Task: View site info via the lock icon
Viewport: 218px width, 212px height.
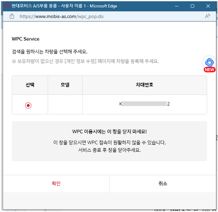Action: coord(12,16)
